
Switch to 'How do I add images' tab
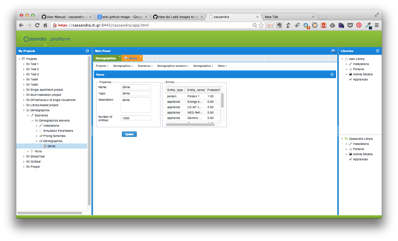(178, 17)
